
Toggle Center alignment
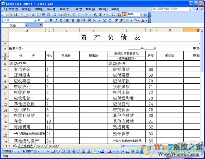[x=73, y=20]
